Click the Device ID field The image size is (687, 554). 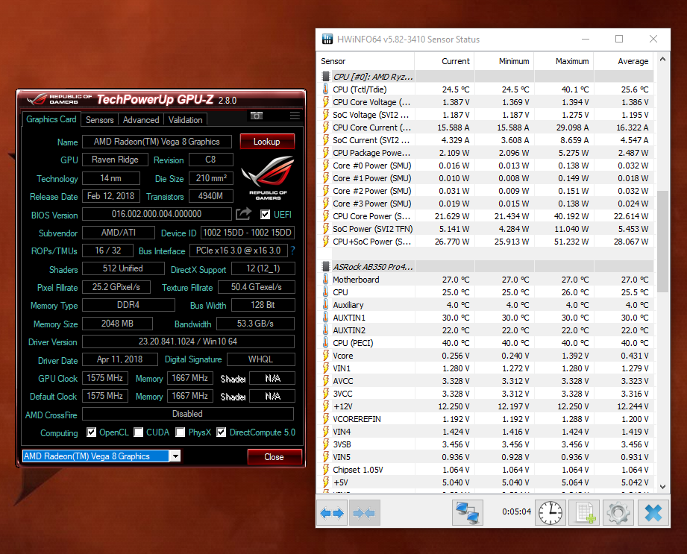(247, 232)
